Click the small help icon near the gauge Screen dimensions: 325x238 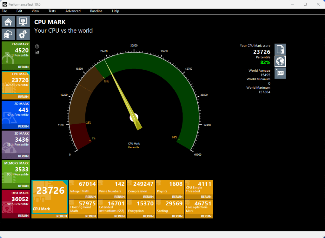37,46
